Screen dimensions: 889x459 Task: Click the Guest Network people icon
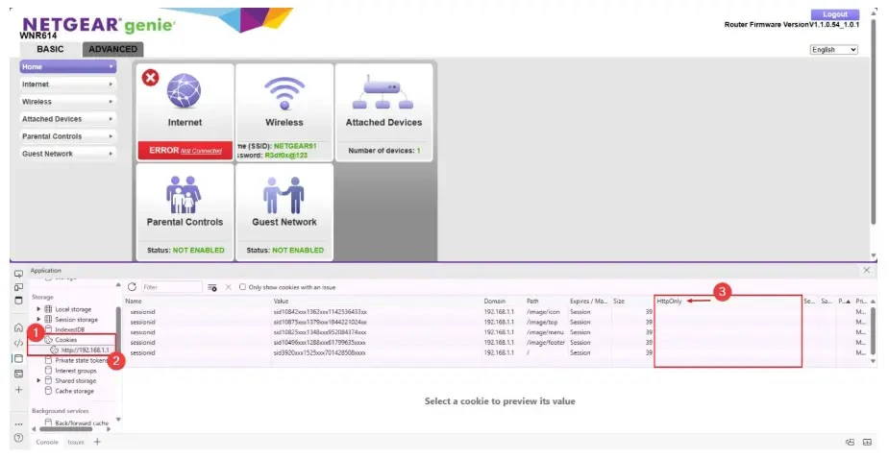point(284,193)
